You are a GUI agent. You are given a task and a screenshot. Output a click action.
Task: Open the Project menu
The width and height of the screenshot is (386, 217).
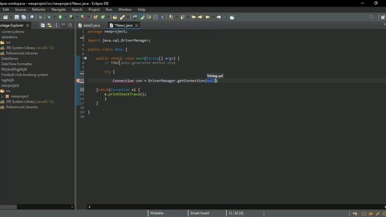tap(94, 10)
